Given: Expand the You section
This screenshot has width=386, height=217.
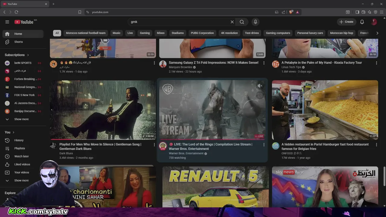Looking at the screenshot, I should (10, 132).
